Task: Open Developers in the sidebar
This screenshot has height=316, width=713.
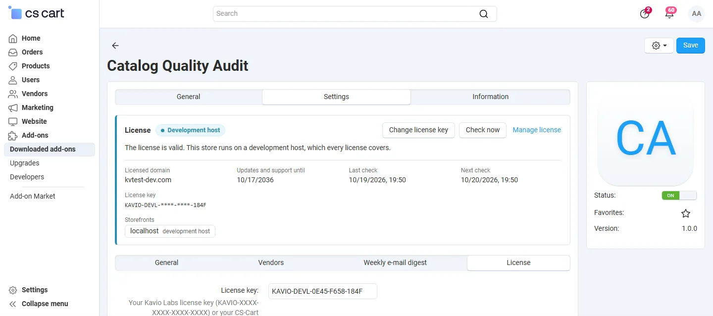Action: (x=27, y=177)
